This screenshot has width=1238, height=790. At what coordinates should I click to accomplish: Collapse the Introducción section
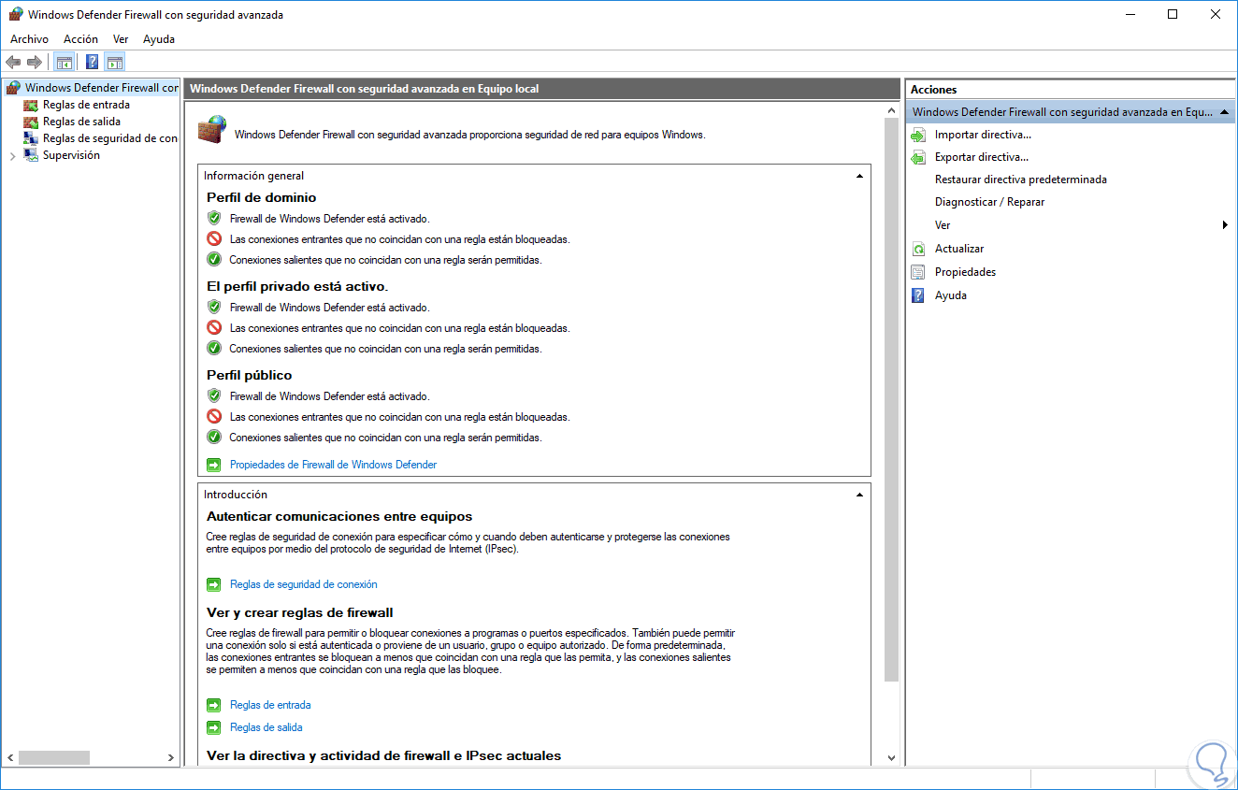pos(859,495)
